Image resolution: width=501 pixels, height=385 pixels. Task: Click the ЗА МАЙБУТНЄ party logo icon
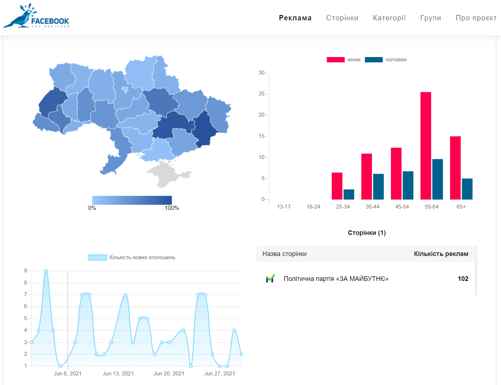[270, 278]
